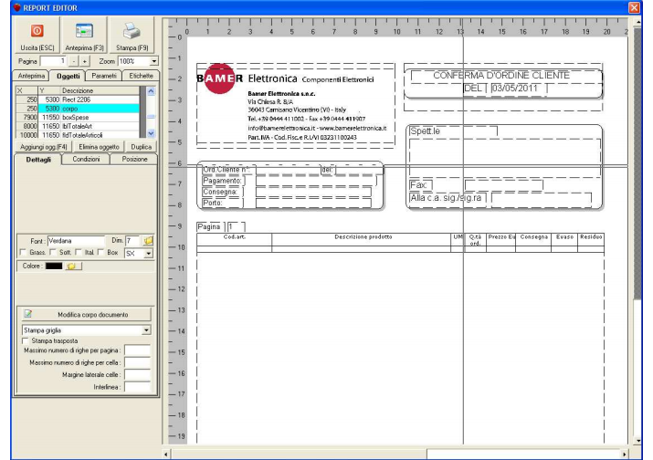The image size is (653, 460).
Task: Click the Stampa (F9) printer icon
Action: coord(132,31)
